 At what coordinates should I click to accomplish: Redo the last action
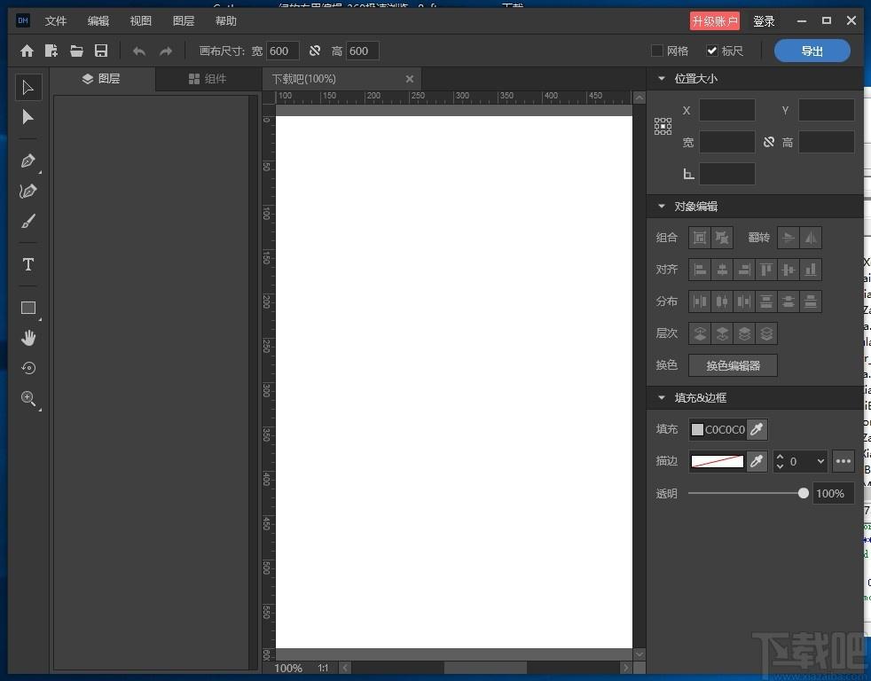pos(166,51)
